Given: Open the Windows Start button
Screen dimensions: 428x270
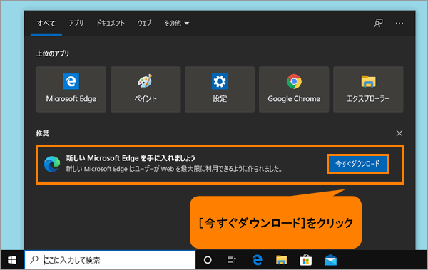Looking at the screenshot, I should (x=12, y=260).
